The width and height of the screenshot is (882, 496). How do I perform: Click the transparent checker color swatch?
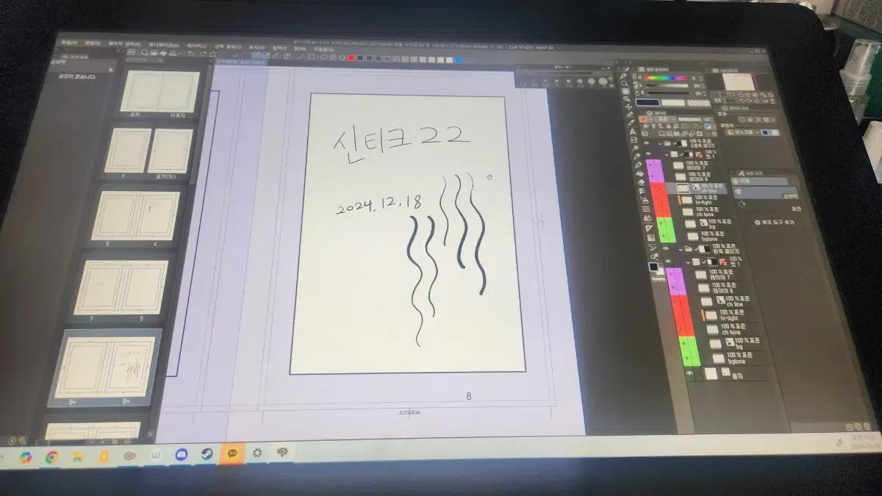pyautogui.click(x=699, y=103)
